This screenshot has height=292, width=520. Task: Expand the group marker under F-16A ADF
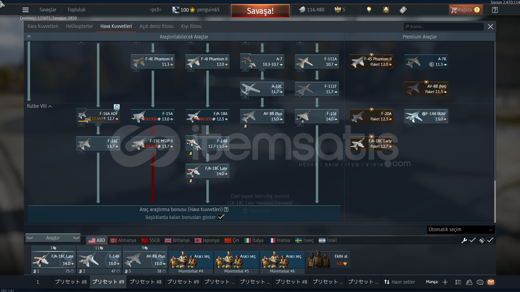coord(98,124)
